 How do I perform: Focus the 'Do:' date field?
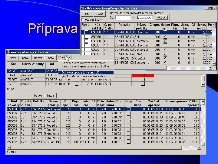pyautogui.click(x=145, y=18)
